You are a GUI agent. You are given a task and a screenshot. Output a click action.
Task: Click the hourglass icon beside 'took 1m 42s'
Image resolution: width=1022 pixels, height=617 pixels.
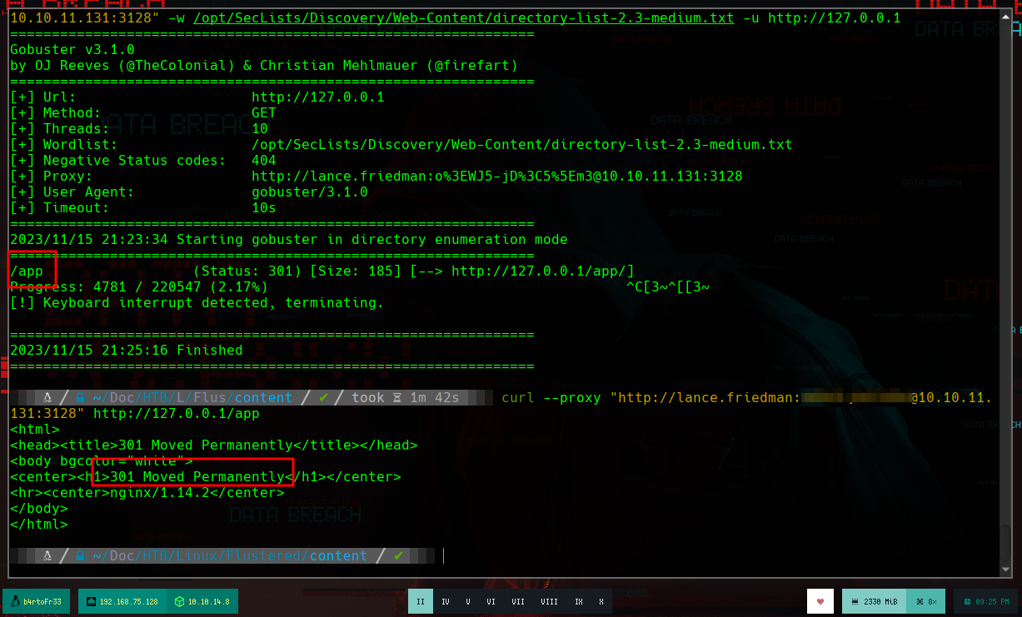click(x=396, y=398)
